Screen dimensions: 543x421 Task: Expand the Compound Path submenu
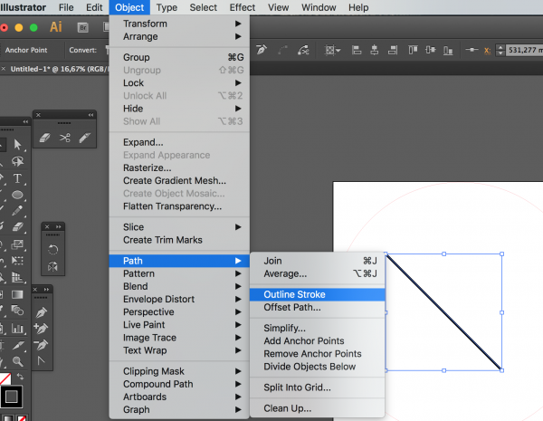point(179,384)
